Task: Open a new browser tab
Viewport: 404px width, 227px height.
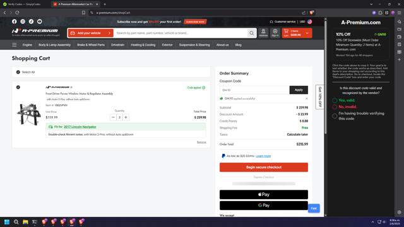Action: tap(105, 4)
